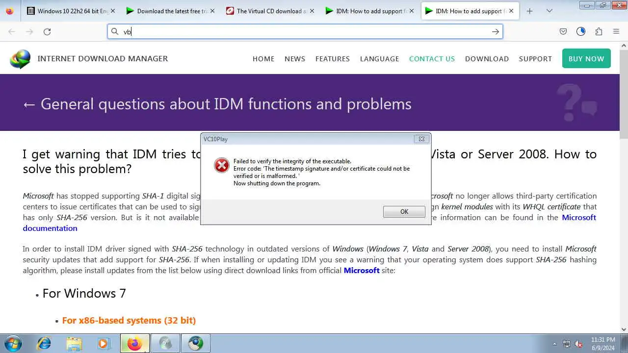Click the Pocket save icon in the toolbar

pyautogui.click(x=563, y=31)
